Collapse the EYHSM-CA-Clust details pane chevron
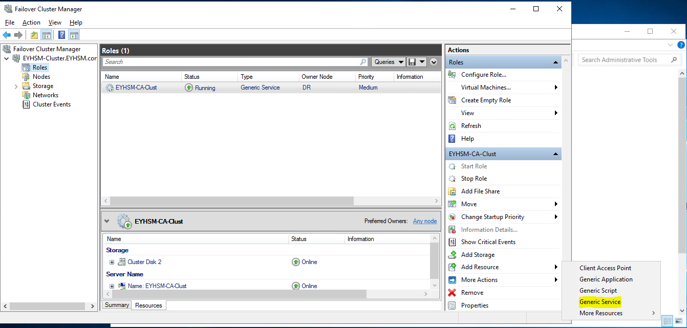The image size is (687, 328). (106, 221)
